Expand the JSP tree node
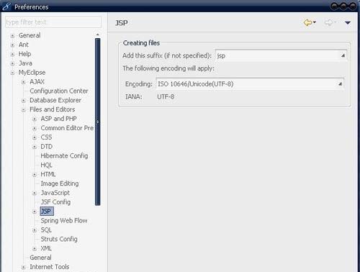The height and width of the screenshot is (272, 360). click(35, 212)
